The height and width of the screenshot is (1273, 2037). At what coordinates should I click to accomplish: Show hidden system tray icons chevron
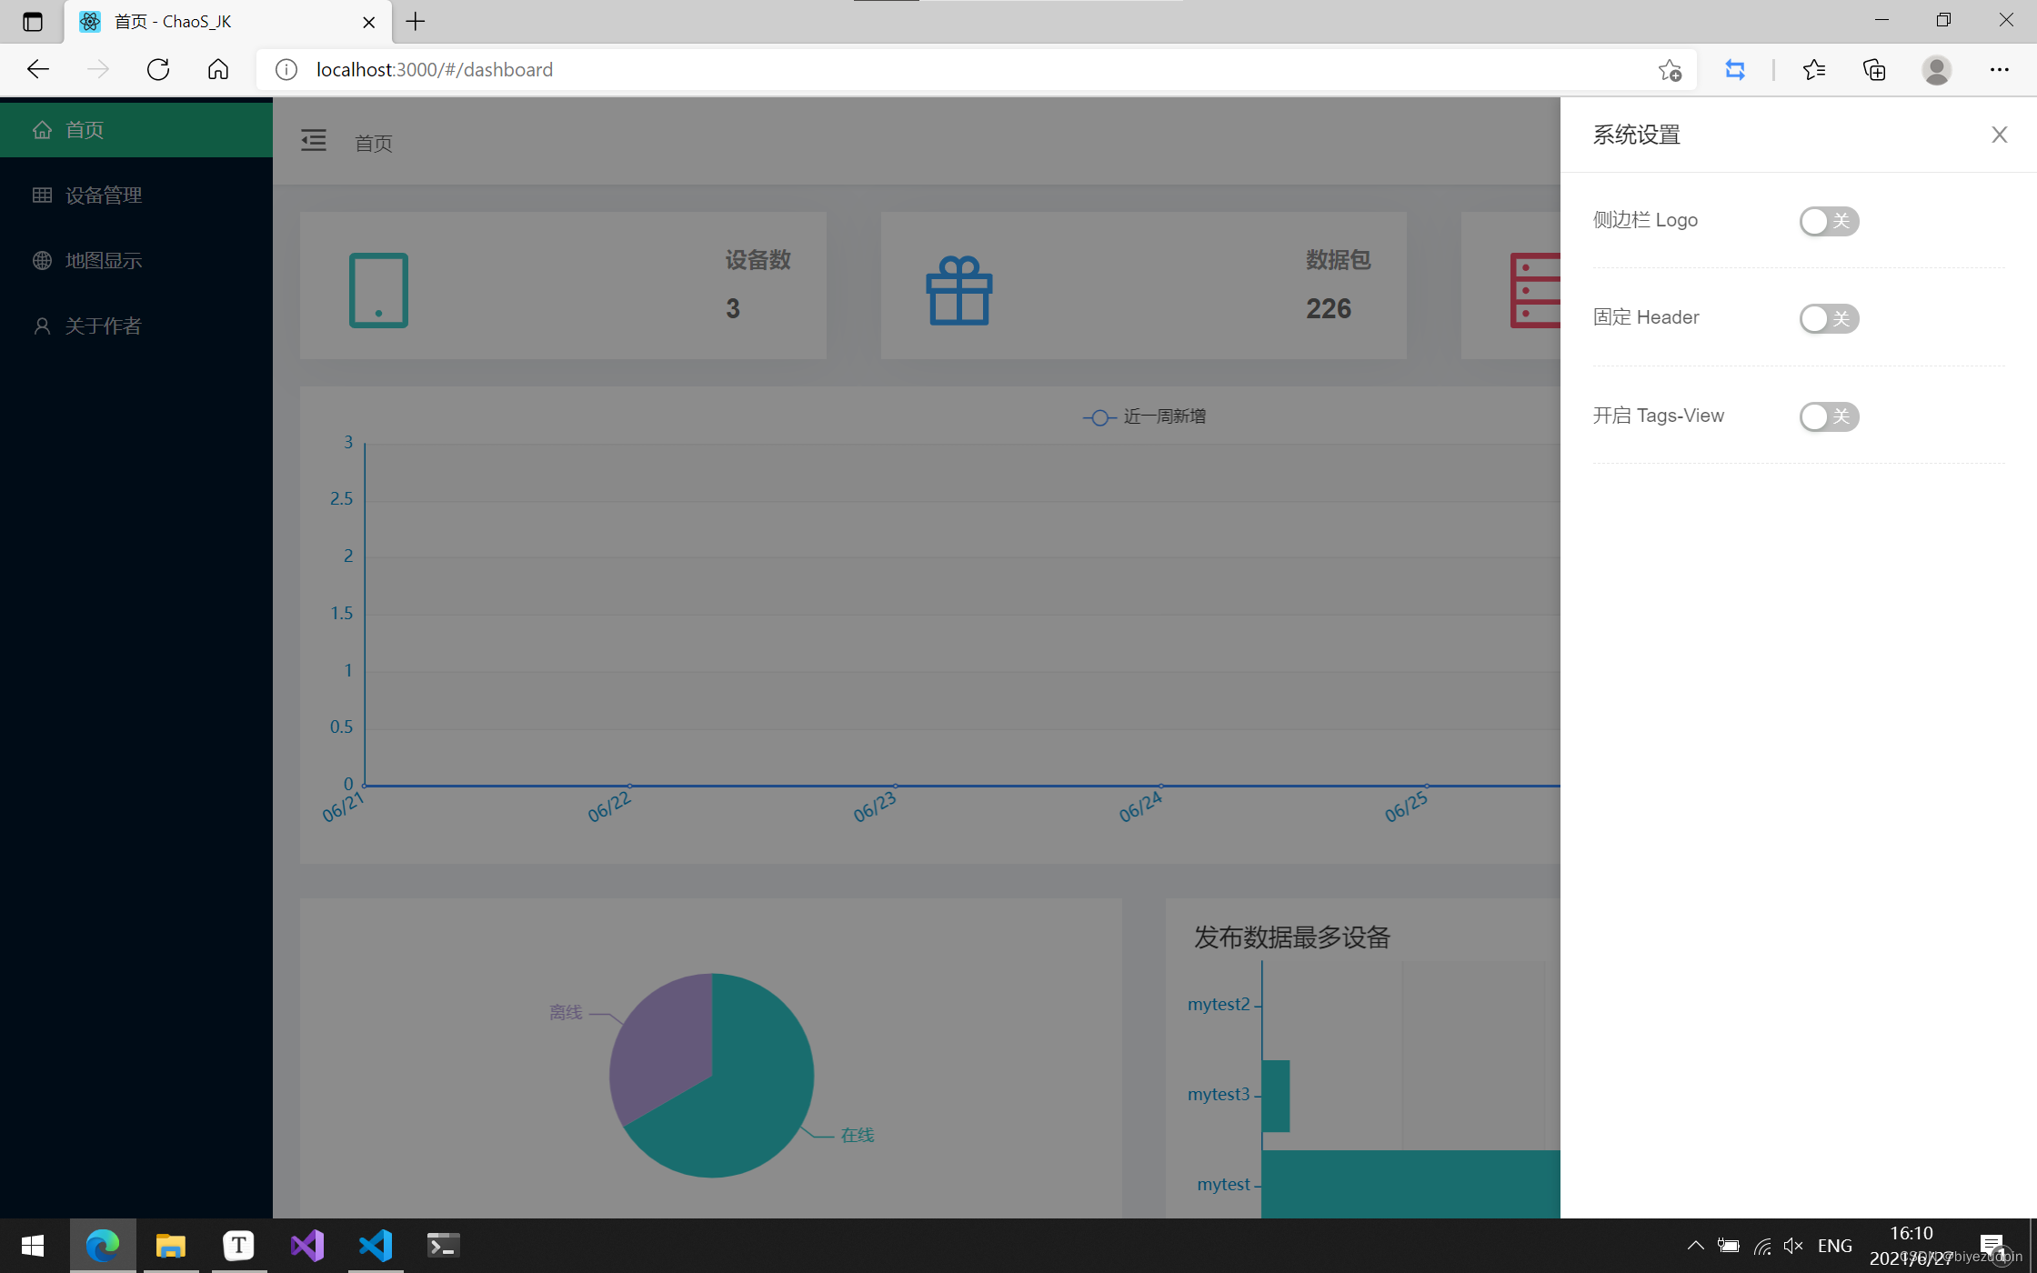tap(1695, 1246)
